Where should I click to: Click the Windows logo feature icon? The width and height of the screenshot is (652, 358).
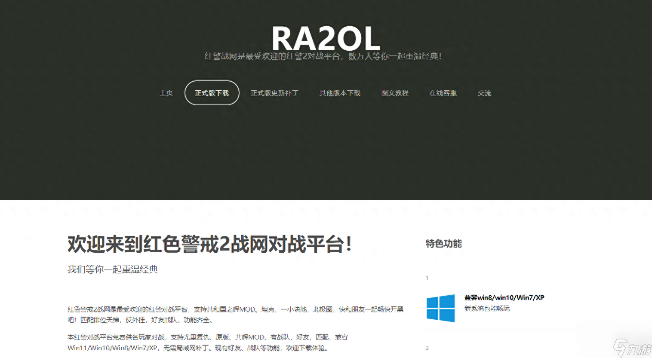tap(440, 308)
